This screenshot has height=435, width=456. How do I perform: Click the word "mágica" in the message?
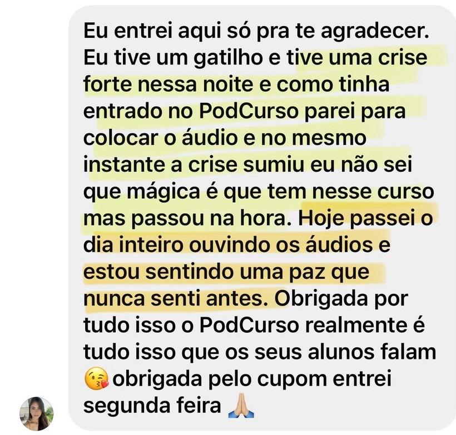click(x=163, y=192)
